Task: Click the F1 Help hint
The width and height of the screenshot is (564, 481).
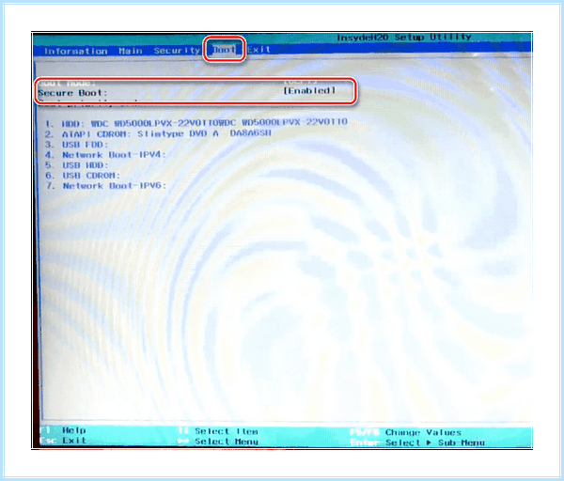Action: 63,430
